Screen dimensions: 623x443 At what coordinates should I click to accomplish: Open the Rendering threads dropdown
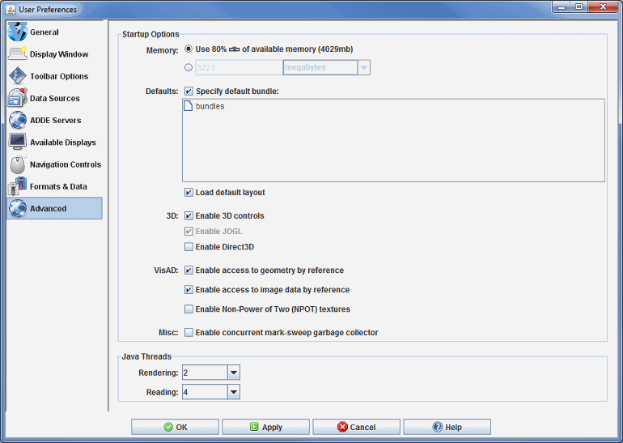[x=233, y=373]
